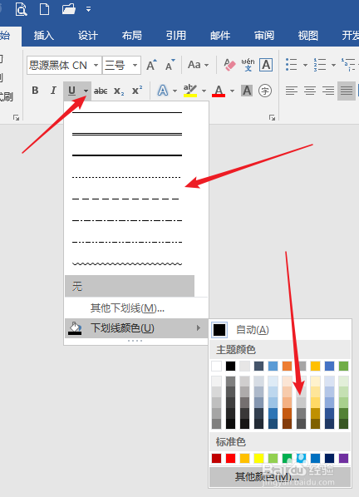This screenshot has width=359, height=497.
Task: Select the thick line underline style
Action: [x=127, y=155]
